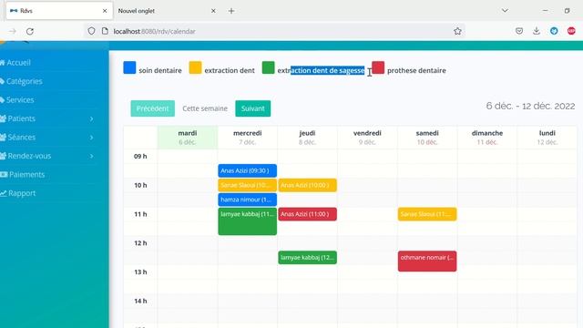Click the Catégories tag icon
This screenshot has width=583, height=328.
2,81
